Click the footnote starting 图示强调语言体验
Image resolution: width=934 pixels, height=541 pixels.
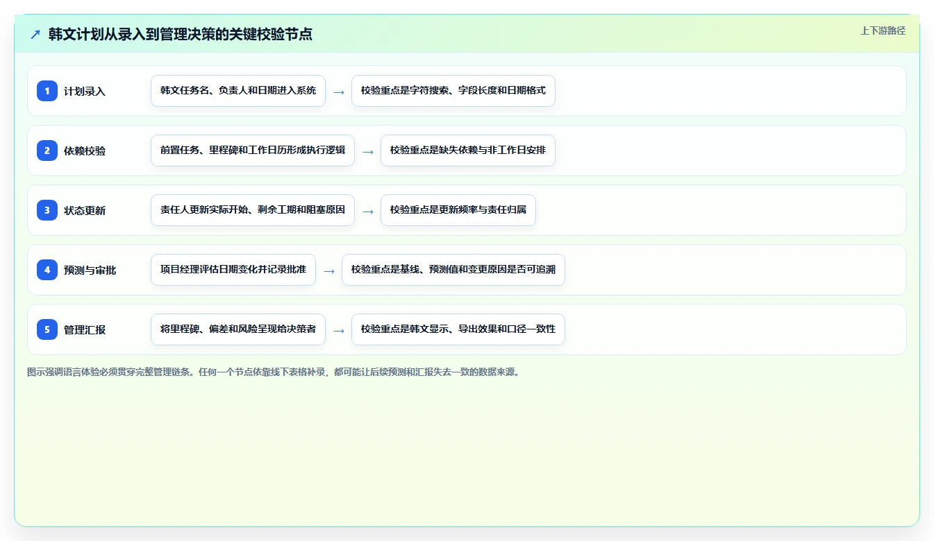tap(274, 372)
